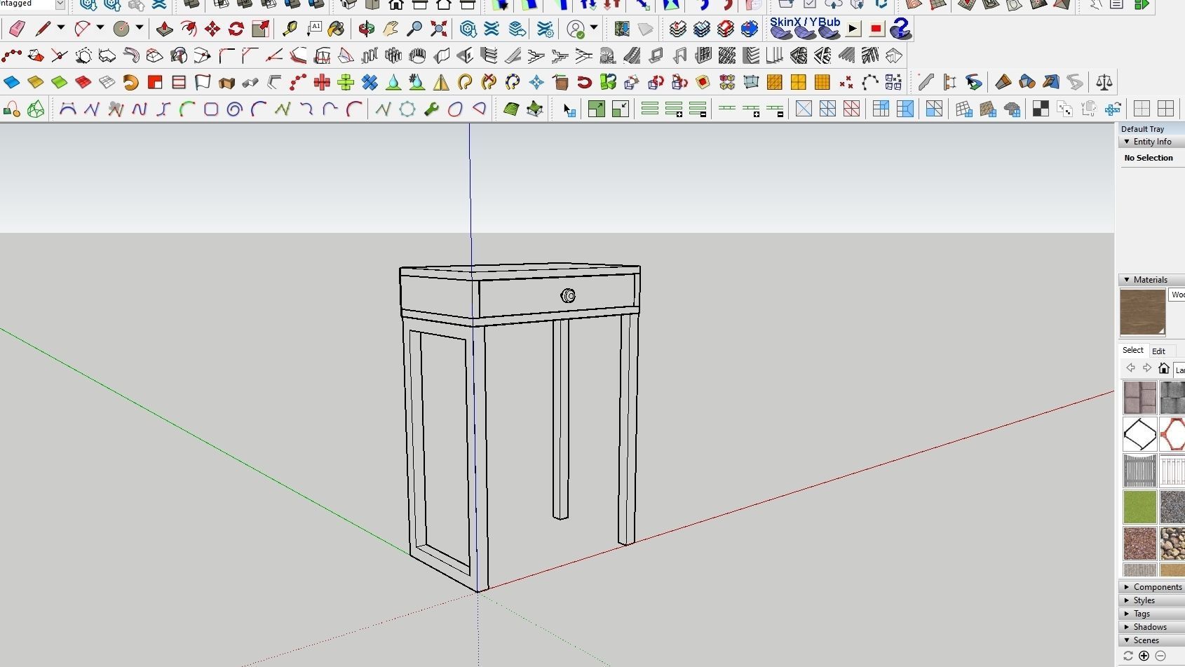The image size is (1185, 667).
Task: Click the scales balance icon
Action: click(x=1104, y=82)
